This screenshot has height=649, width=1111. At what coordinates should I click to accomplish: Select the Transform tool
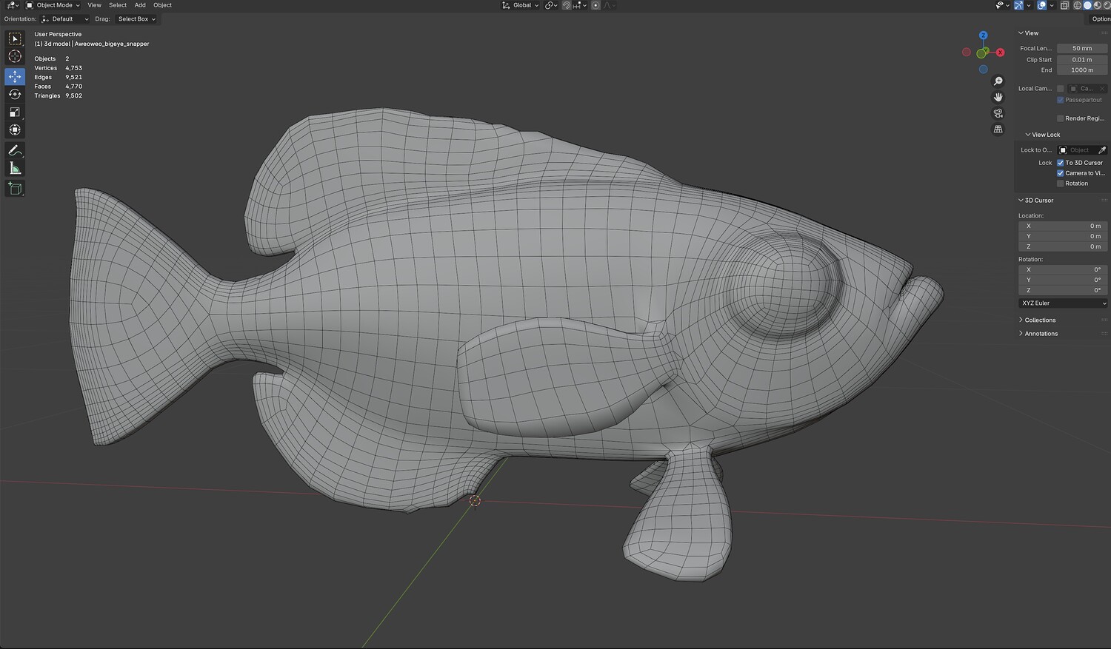[x=15, y=130]
